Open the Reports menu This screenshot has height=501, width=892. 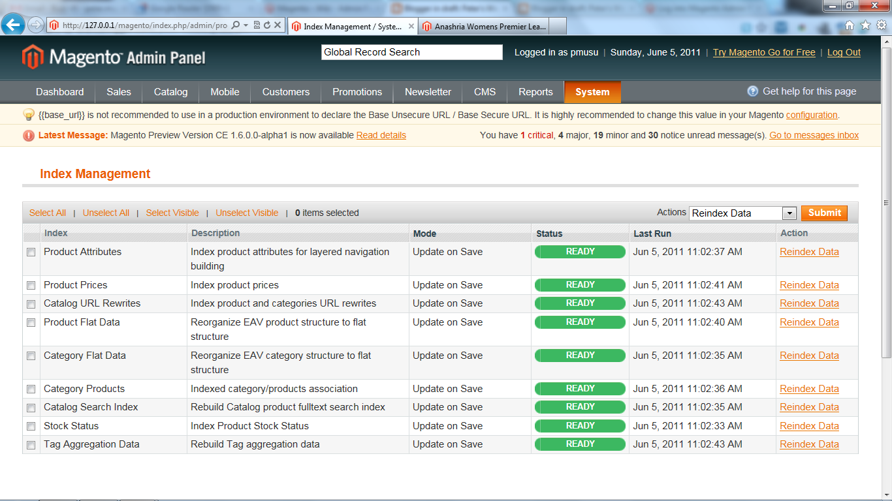pos(535,92)
